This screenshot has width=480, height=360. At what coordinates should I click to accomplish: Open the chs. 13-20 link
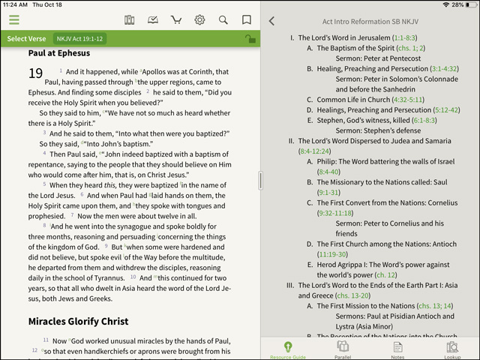click(x=352, y=295)
